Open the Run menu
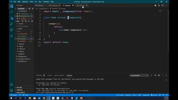The width and height of the screenshot is (178, 100). click(x=40, y=2)
